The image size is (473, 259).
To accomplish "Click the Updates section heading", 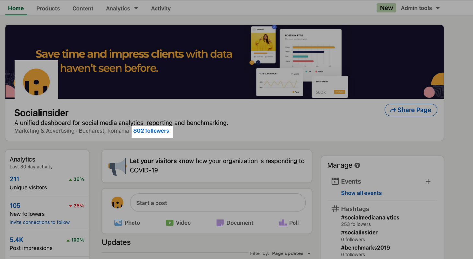I will pos(116,242).
